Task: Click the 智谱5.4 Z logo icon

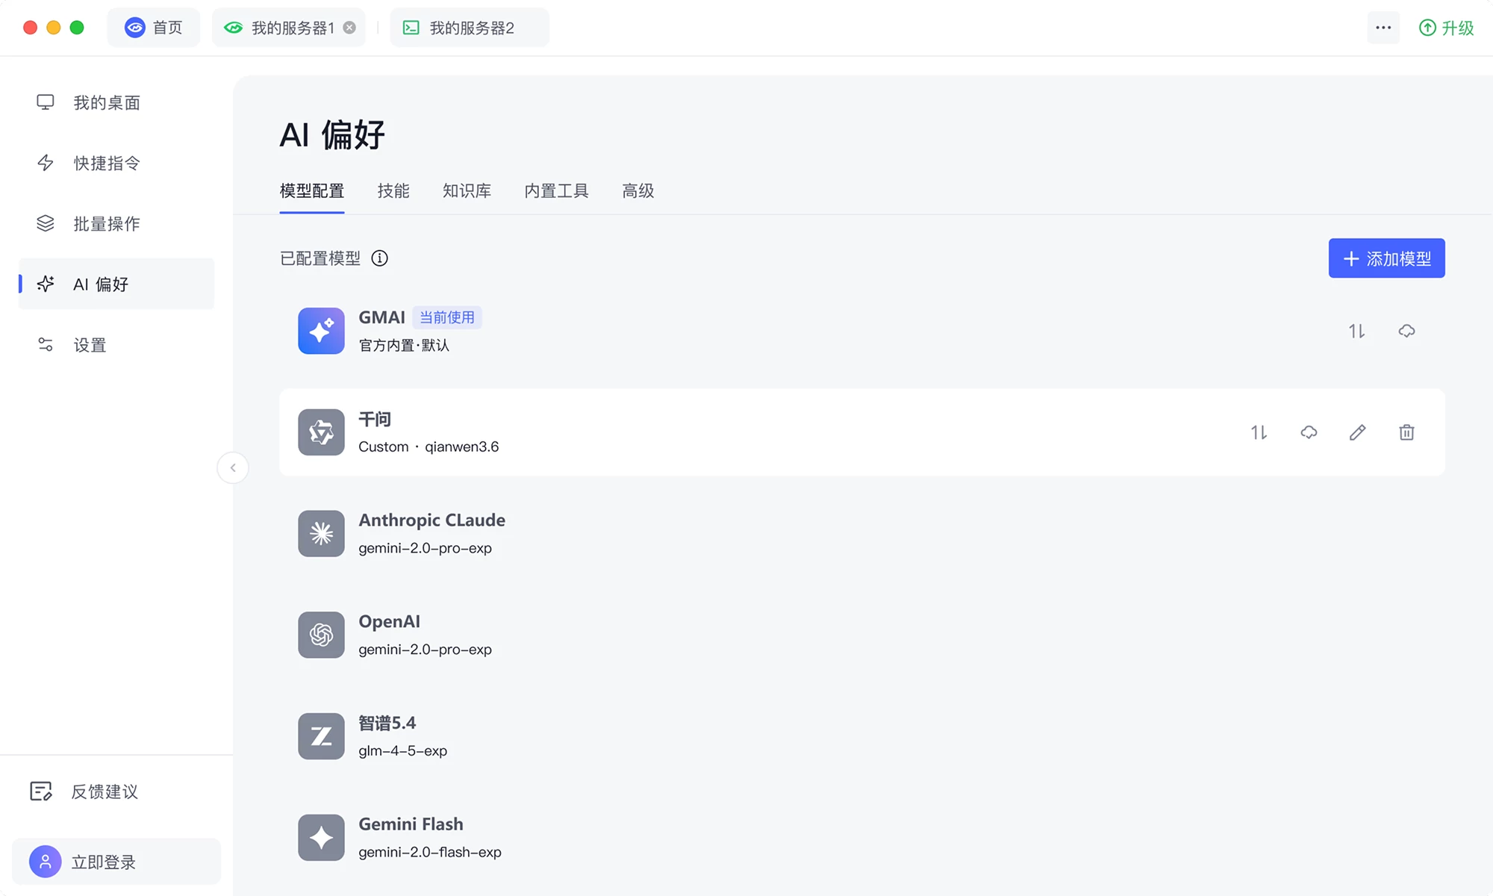Action: (321, 736)
